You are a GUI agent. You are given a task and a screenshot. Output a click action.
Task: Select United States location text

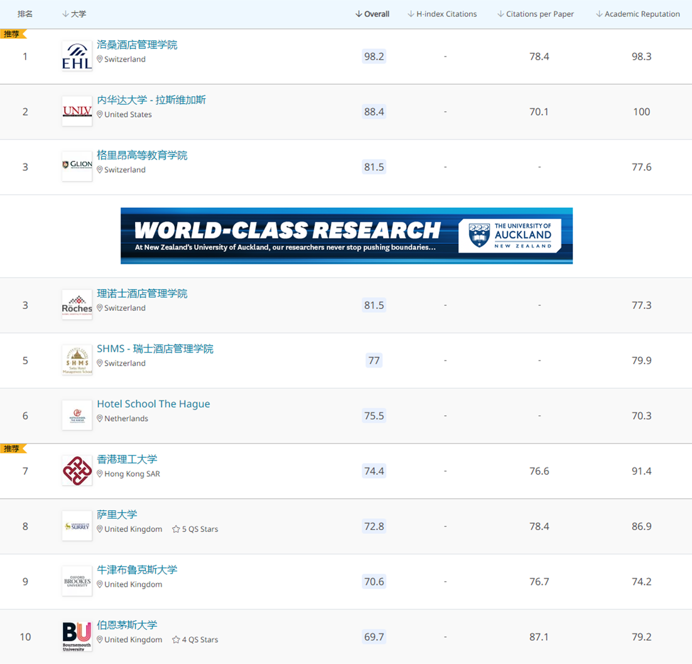[128, 114]
